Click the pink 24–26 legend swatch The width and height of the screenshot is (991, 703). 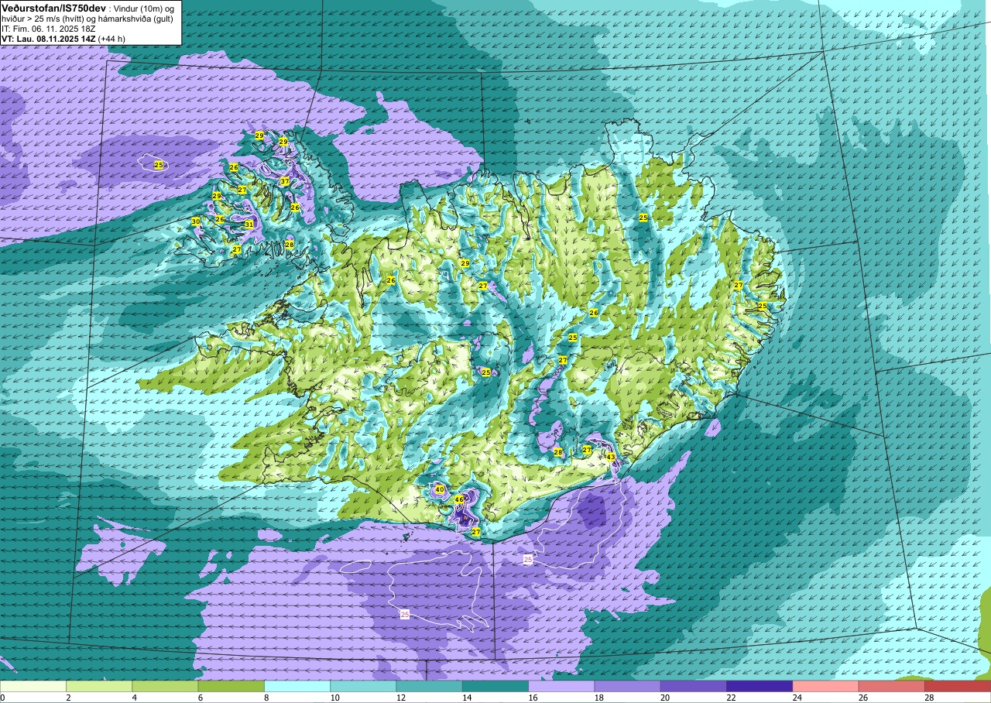click(825, 686)
